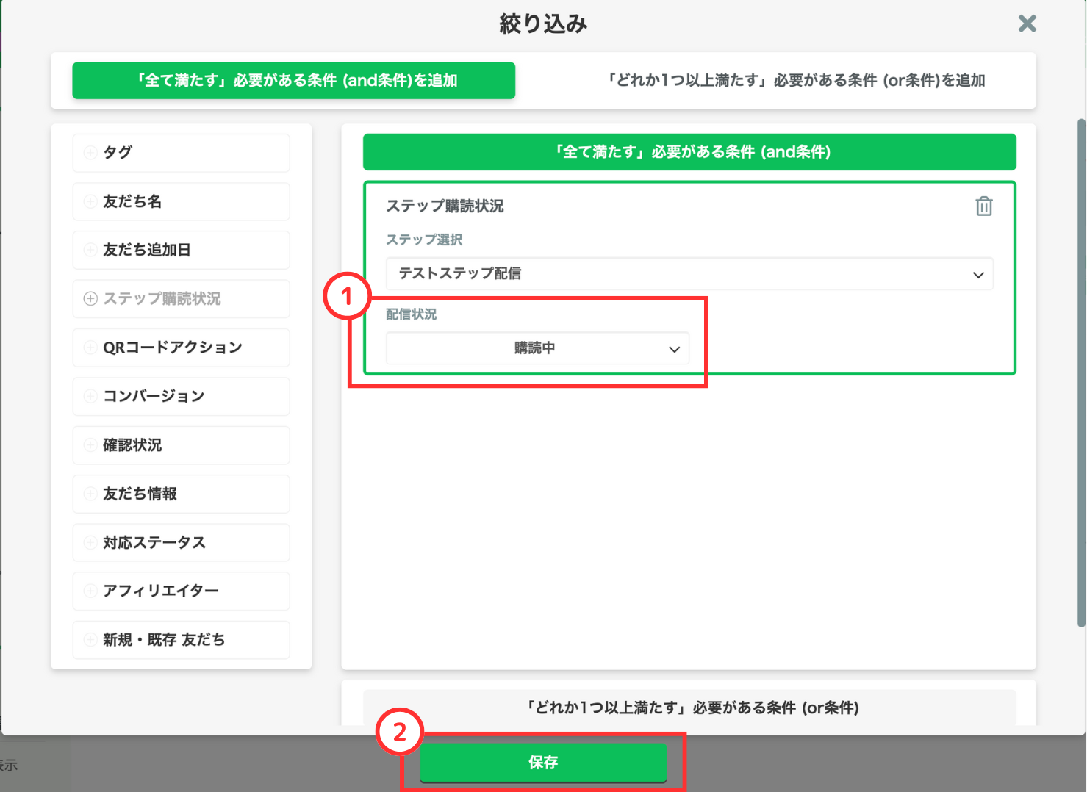Click plus icon beside 友だち追加日
The height and width of the screenshot is (792, 1087).
(90, 250)
